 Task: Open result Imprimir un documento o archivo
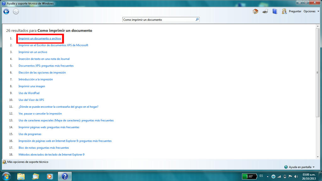tap(40, 38)
